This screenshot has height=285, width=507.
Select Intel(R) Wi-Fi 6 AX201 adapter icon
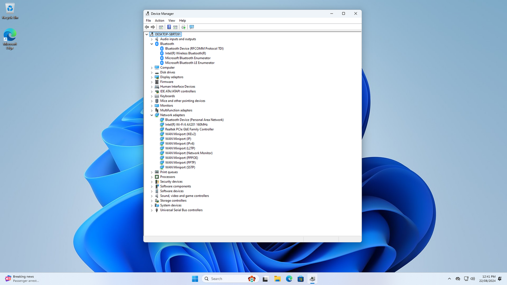162,124
